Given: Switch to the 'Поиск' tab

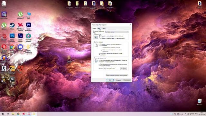Looking at the screenshot, I should pos(104,28).
